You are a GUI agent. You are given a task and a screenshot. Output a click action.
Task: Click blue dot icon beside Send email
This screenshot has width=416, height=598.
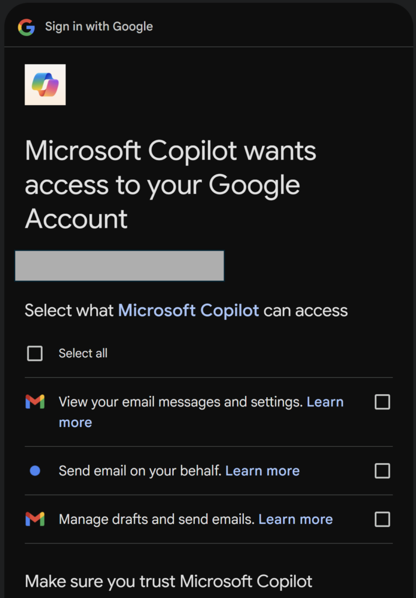click(x=35, y=471)
